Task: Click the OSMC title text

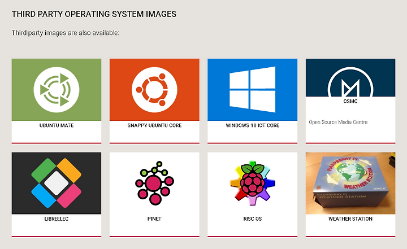Action: (350, 101)
